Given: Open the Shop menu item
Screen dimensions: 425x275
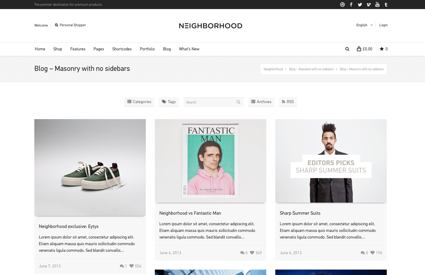Looking at the screenshot, I should (58, 49).
